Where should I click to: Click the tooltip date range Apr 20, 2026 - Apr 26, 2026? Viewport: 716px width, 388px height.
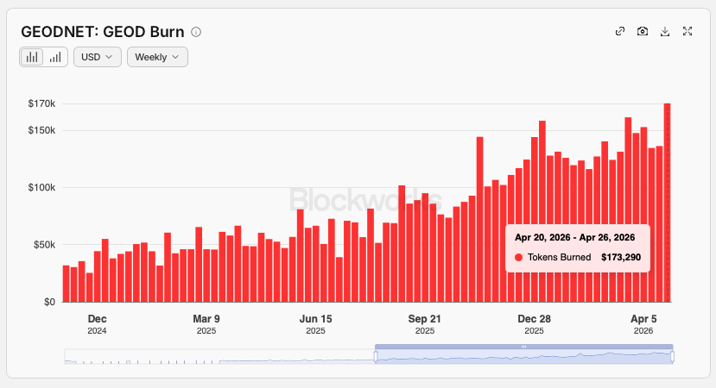click(575, 237)
